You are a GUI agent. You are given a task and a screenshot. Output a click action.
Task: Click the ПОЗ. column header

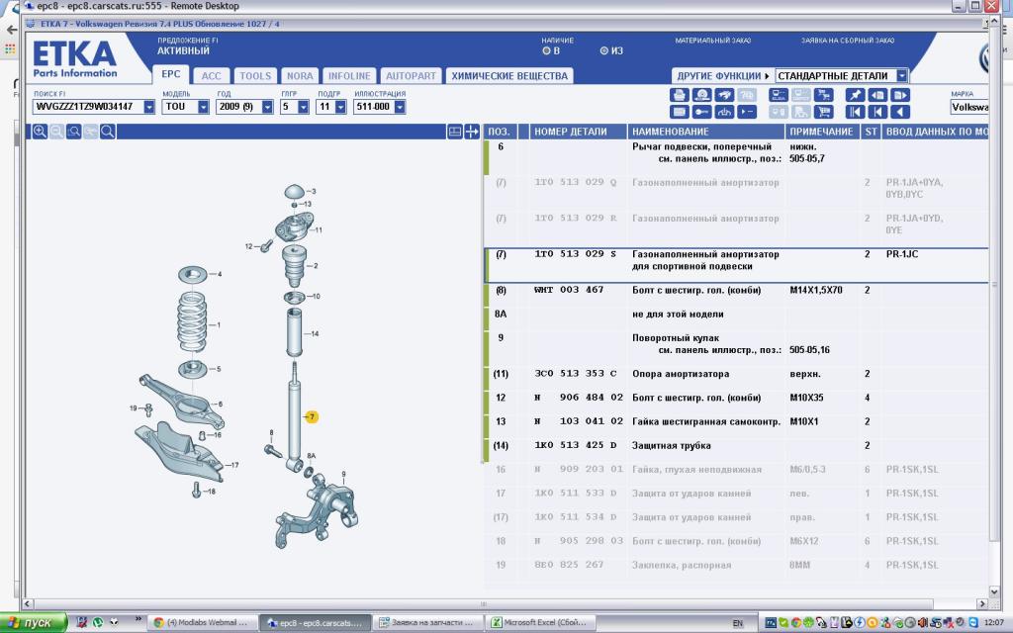point(500,132)
